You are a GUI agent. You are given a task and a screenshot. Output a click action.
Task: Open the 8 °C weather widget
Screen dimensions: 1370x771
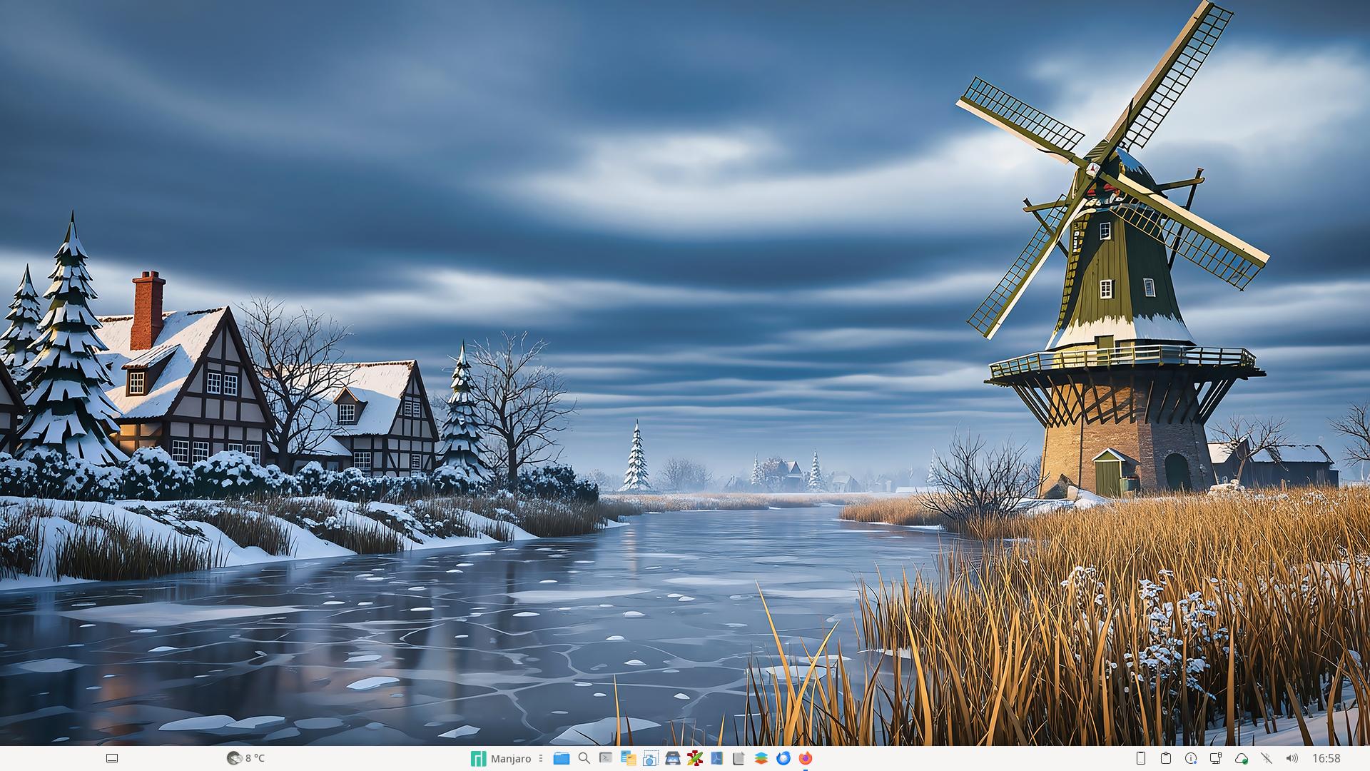pos(245,758)
